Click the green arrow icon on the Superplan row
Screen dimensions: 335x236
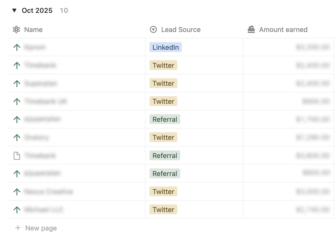(17, 83)
